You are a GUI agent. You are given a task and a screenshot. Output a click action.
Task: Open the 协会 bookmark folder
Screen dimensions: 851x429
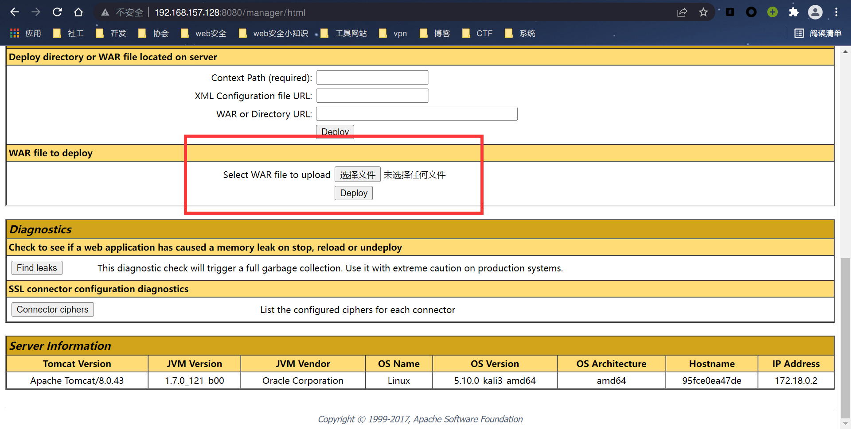point(153,33)
